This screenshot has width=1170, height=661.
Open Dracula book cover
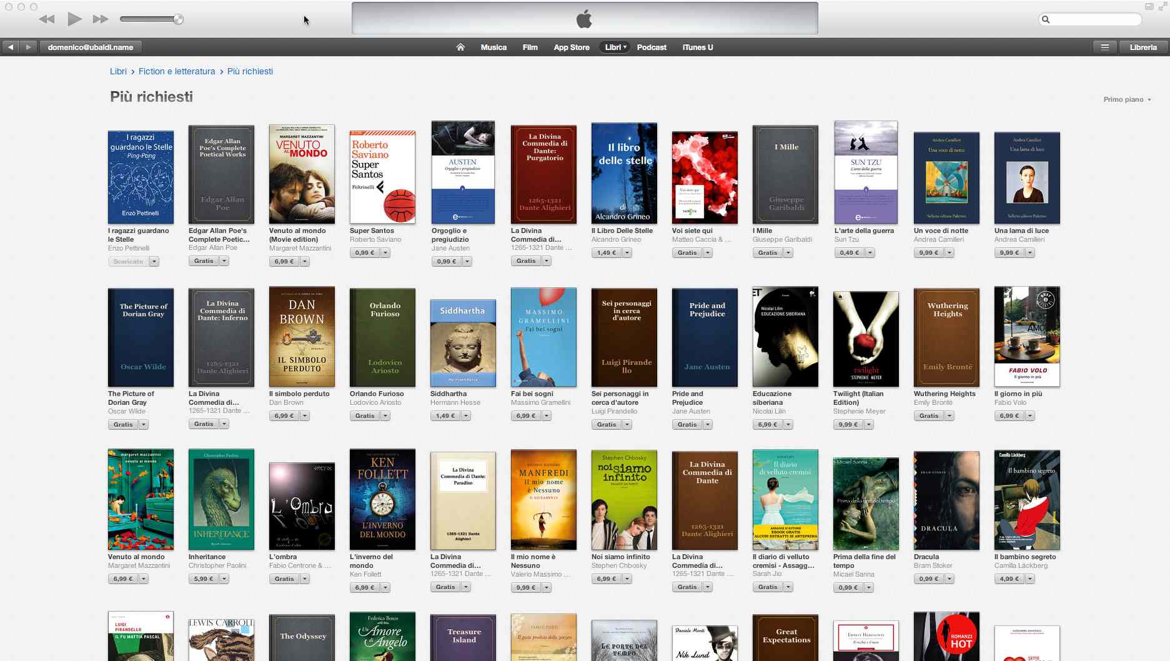coord(946,500)
